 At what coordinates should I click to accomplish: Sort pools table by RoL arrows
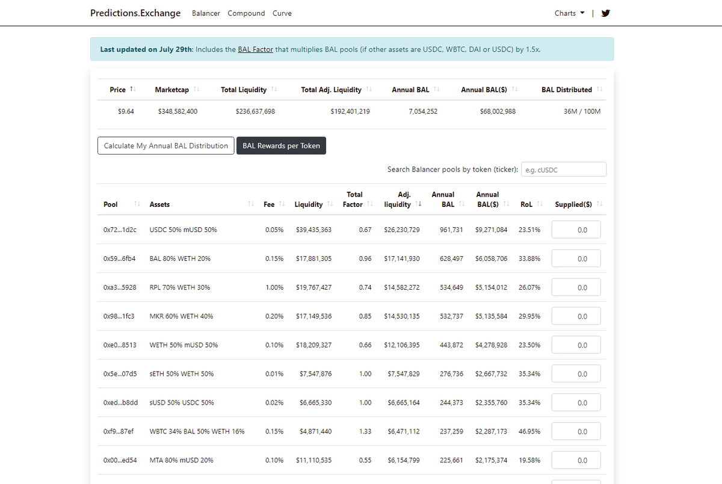[540, 204]
